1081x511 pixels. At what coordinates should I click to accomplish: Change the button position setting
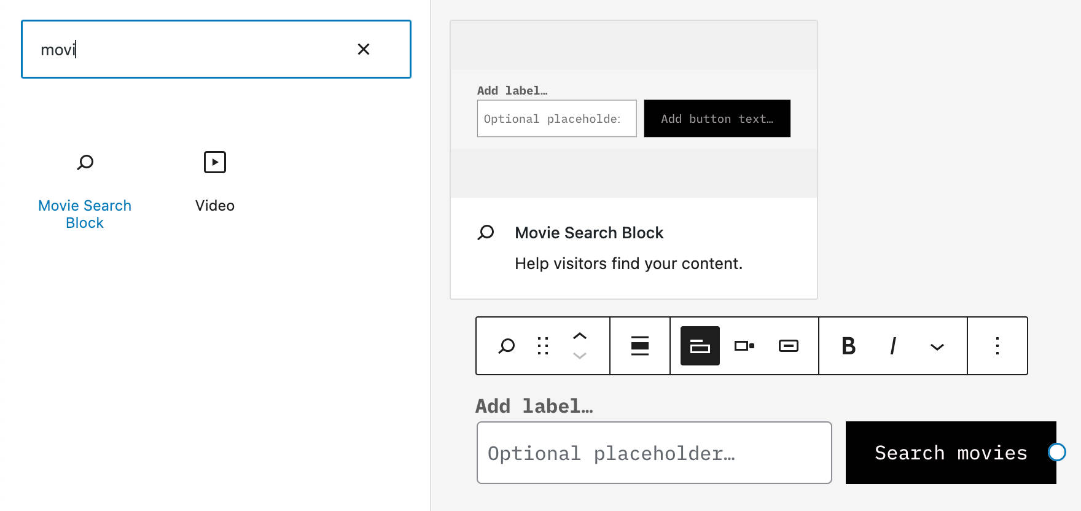[x=744, y=346]
